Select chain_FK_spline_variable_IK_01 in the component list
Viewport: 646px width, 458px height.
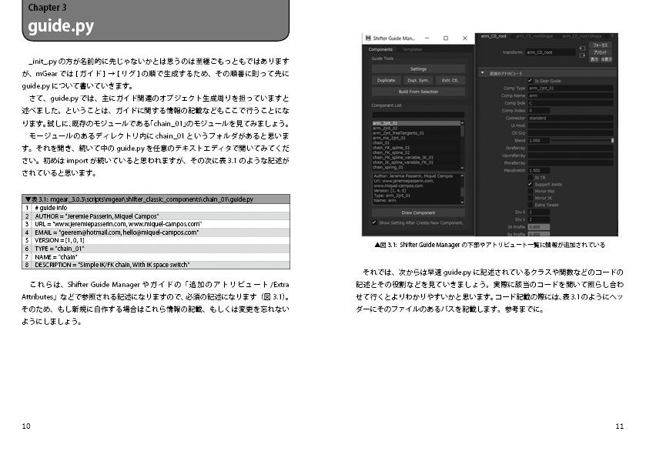pyautogui.click(x=416, y=157)
